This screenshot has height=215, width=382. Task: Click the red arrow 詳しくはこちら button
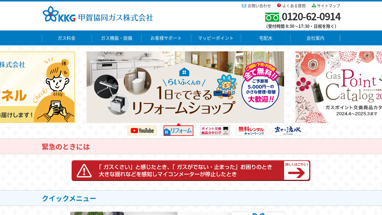pos(296,171)
